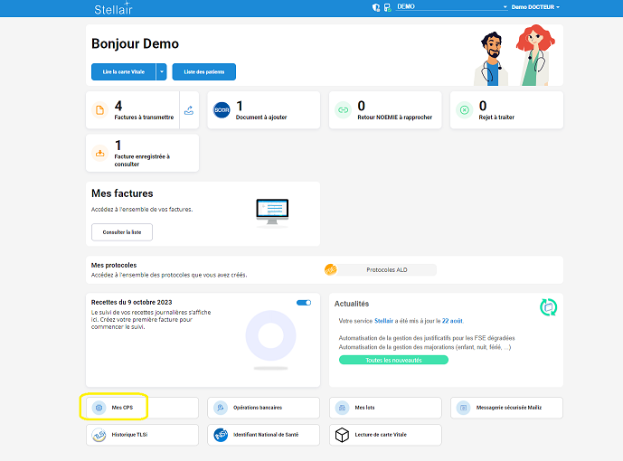Expand arrow next to Lire la carte Vitale
The width and height of the screenshot is (623, 461).
161,72
